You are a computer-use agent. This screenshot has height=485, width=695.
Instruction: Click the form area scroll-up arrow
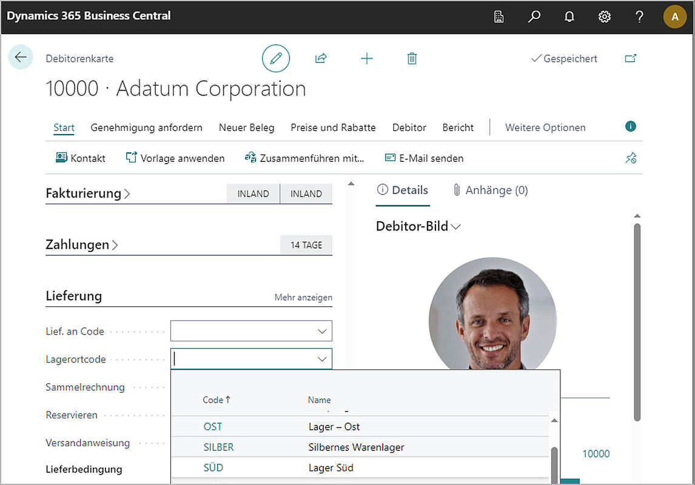coord(351,183)
